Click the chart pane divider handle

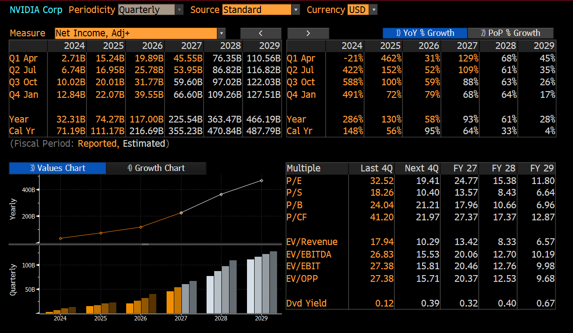pos(145,244)
